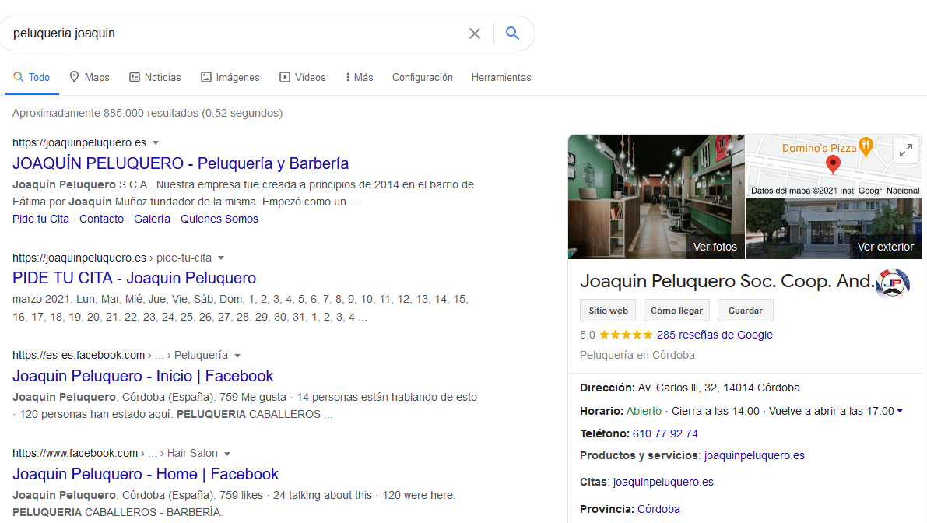Click the Joaquin Peluquero business logo

(892, 283)
